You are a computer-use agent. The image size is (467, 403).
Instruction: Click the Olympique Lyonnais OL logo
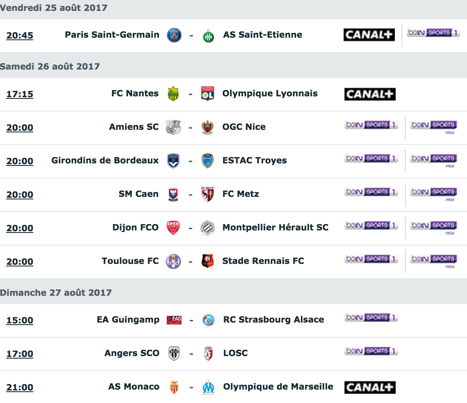tap(208, 94)
